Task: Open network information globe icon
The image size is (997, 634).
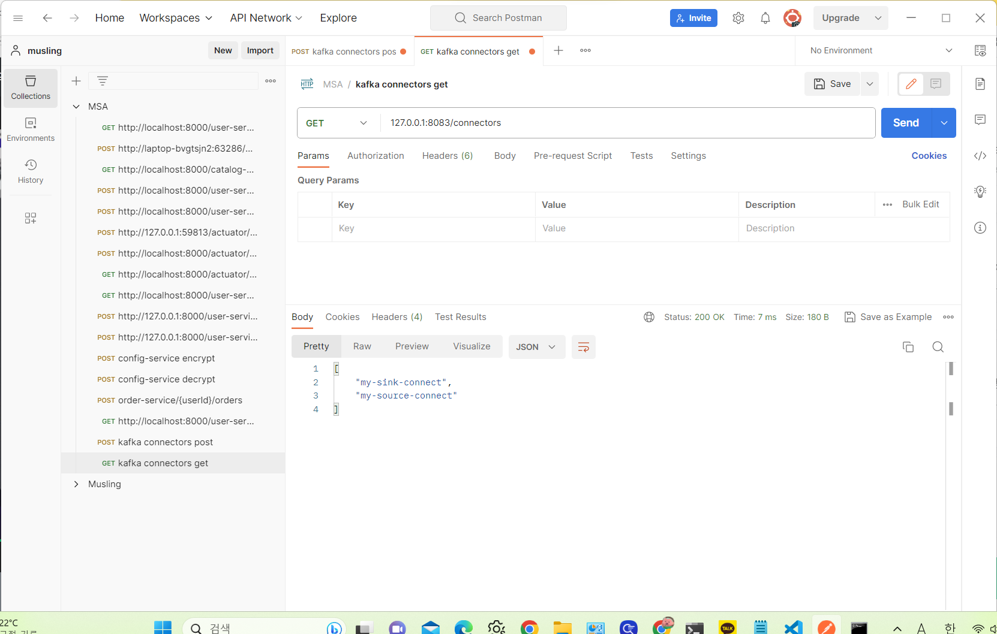Action: coord(649,317)
